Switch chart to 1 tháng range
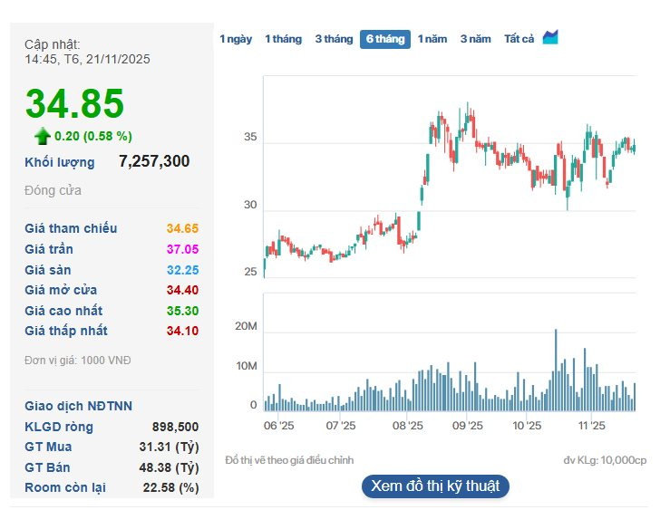670x510 pixels. pyautogui.click(x=283, y=39)
